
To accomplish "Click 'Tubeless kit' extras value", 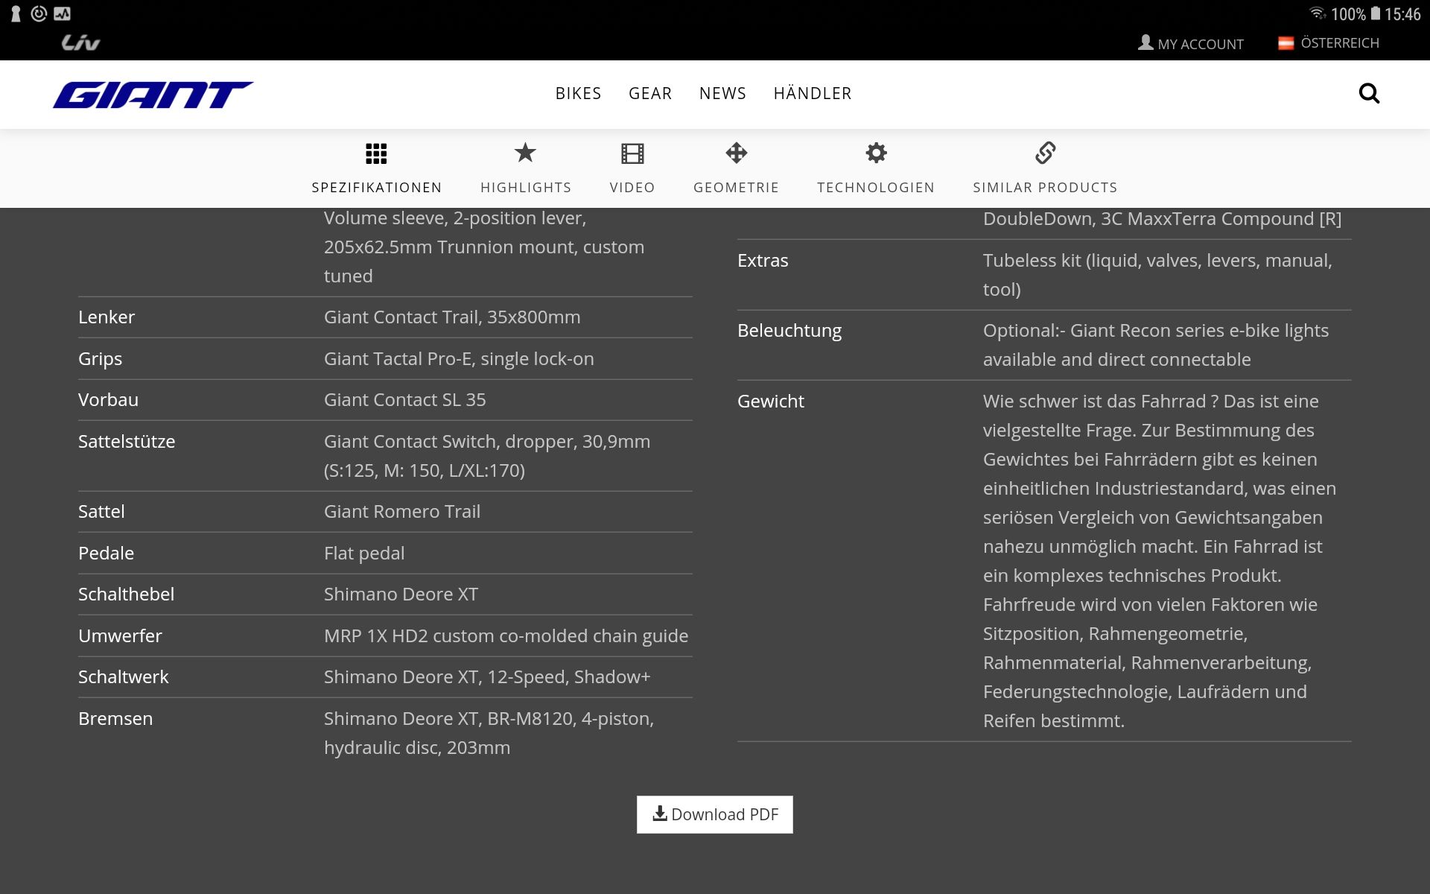I will [1032, 260].
